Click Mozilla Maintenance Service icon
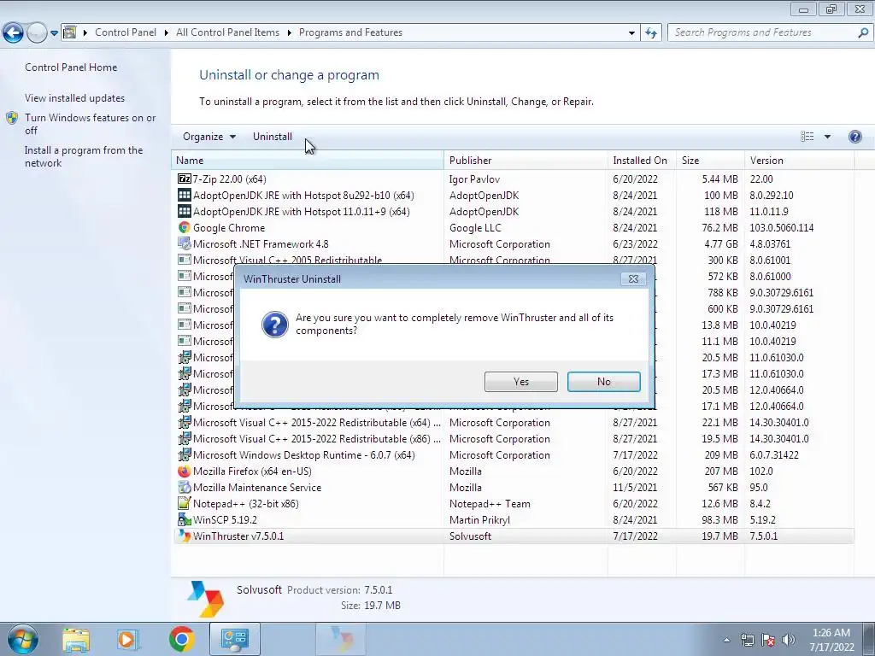The width and height of the screenshot is (875, 656). click(x=185, y=488)
